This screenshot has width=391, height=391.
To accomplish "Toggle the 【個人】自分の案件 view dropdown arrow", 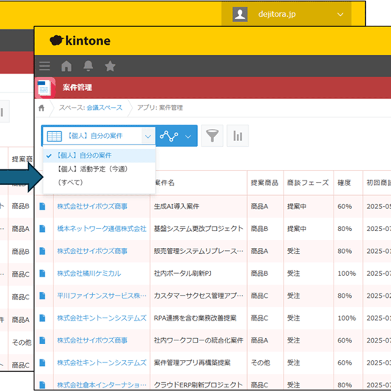I will (x=148, y=136).
